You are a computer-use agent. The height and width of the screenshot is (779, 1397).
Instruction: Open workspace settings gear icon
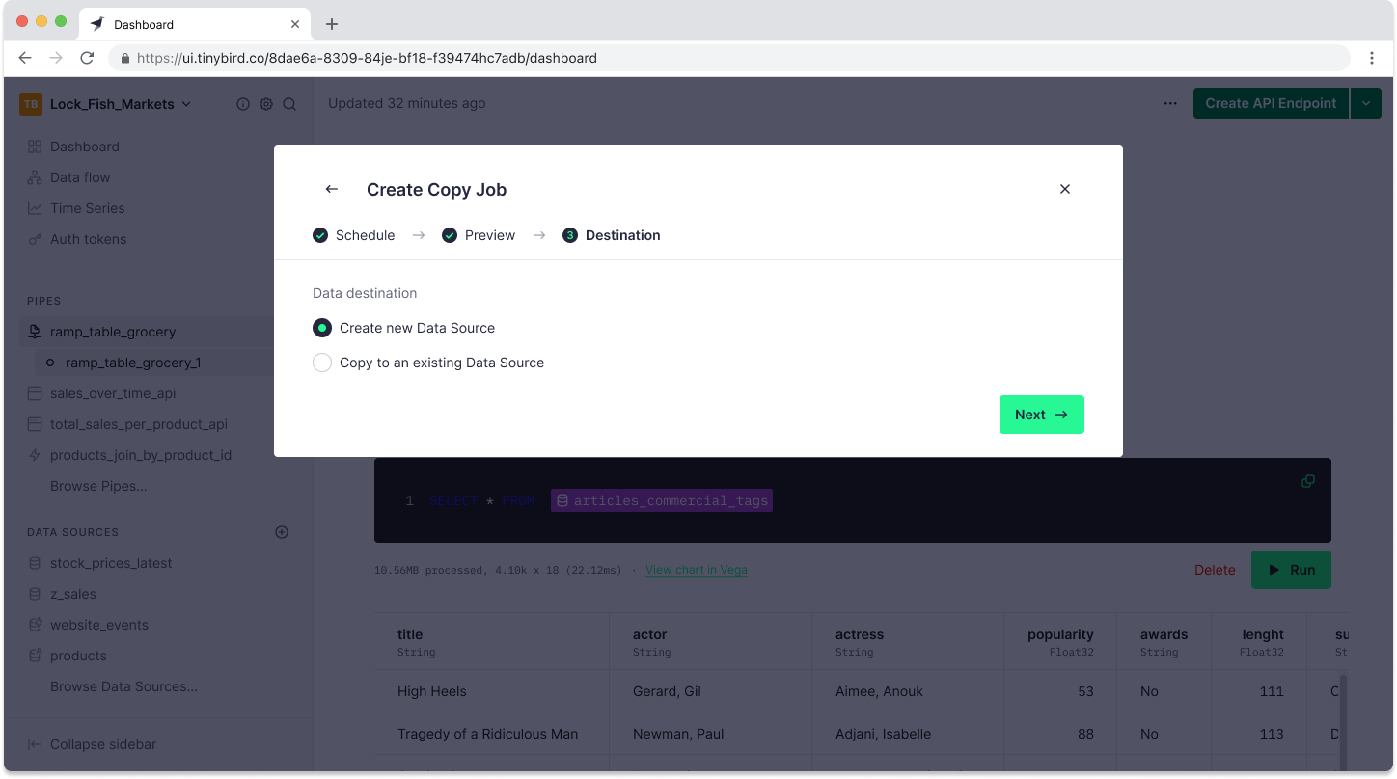pyautogui.click(x=266, y=104)
